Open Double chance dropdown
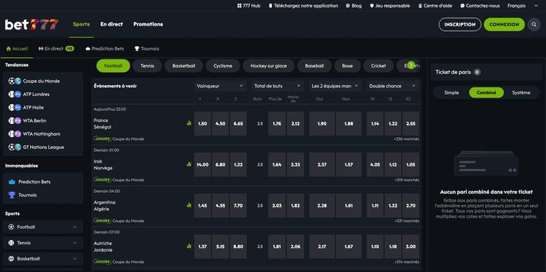Screen dimensions: 546x272 click(393, 86)
